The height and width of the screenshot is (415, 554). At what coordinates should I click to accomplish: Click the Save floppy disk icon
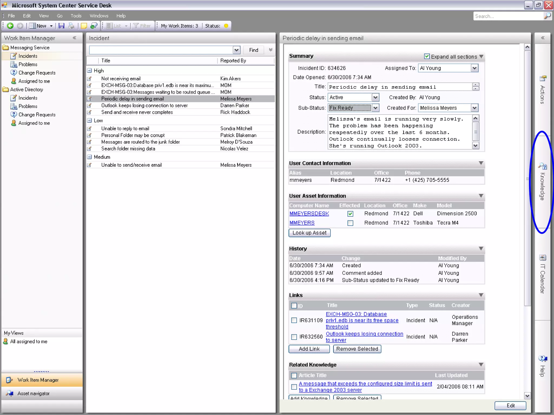[x=62, y=26]
